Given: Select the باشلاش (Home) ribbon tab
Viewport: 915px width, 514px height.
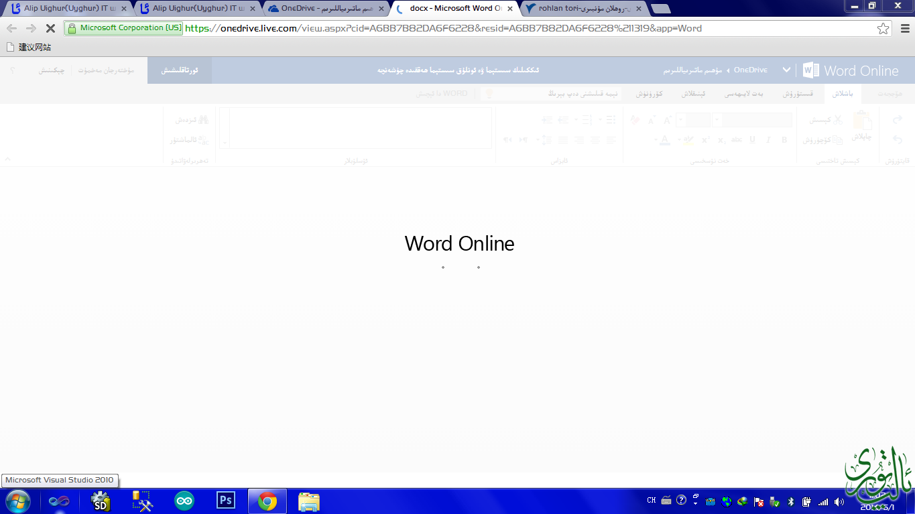Looking at the screenshot, I should [843, 94].
